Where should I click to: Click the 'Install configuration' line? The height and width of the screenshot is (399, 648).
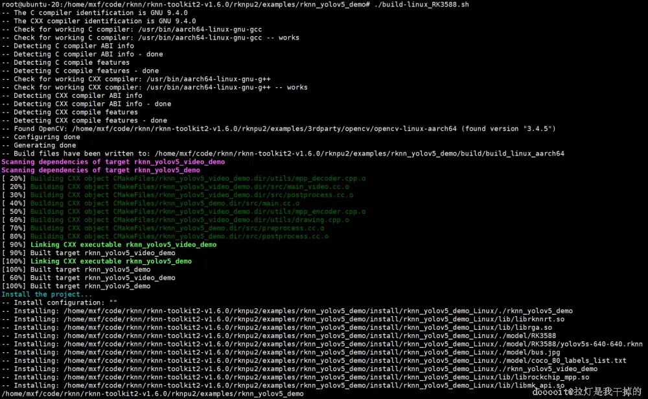pyautogui.click(x=60, y=302)
